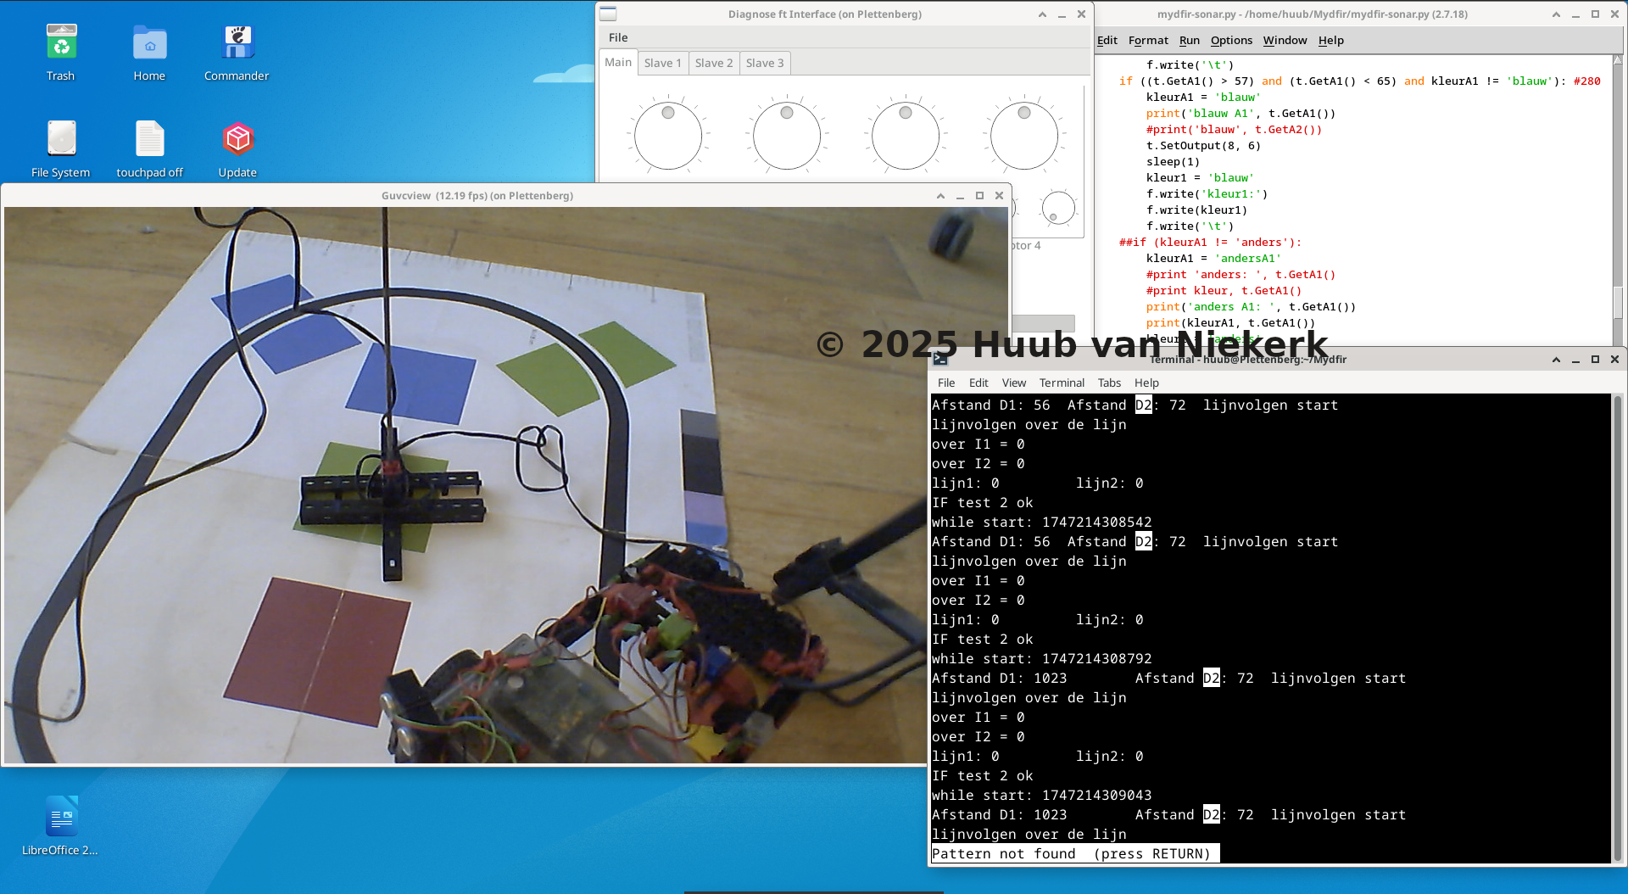Image resolution: width=1628 pixels, height=894 pixels.
Task: Click the third dial in Diagnose Main tab
Action: click(x=906, y=135)
